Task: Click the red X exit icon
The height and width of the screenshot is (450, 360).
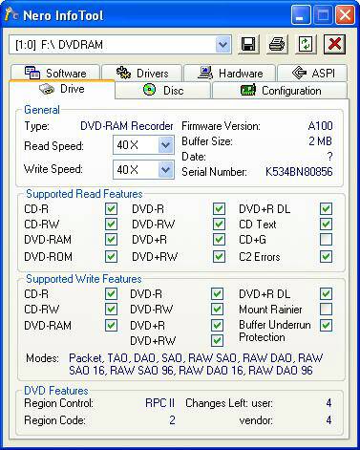Action: [334, 44]
